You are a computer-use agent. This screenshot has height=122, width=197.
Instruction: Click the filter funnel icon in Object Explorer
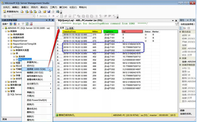(x=23, y=24)
